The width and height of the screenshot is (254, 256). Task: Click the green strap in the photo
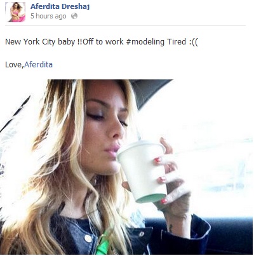click(104, 243)
